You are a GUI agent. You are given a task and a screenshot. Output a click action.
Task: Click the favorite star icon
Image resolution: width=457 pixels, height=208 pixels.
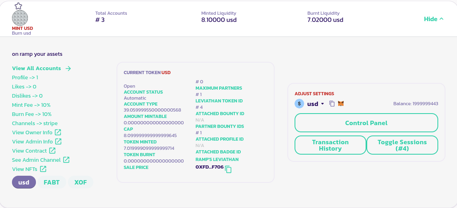pyautogui.click(x=18, y=6)
